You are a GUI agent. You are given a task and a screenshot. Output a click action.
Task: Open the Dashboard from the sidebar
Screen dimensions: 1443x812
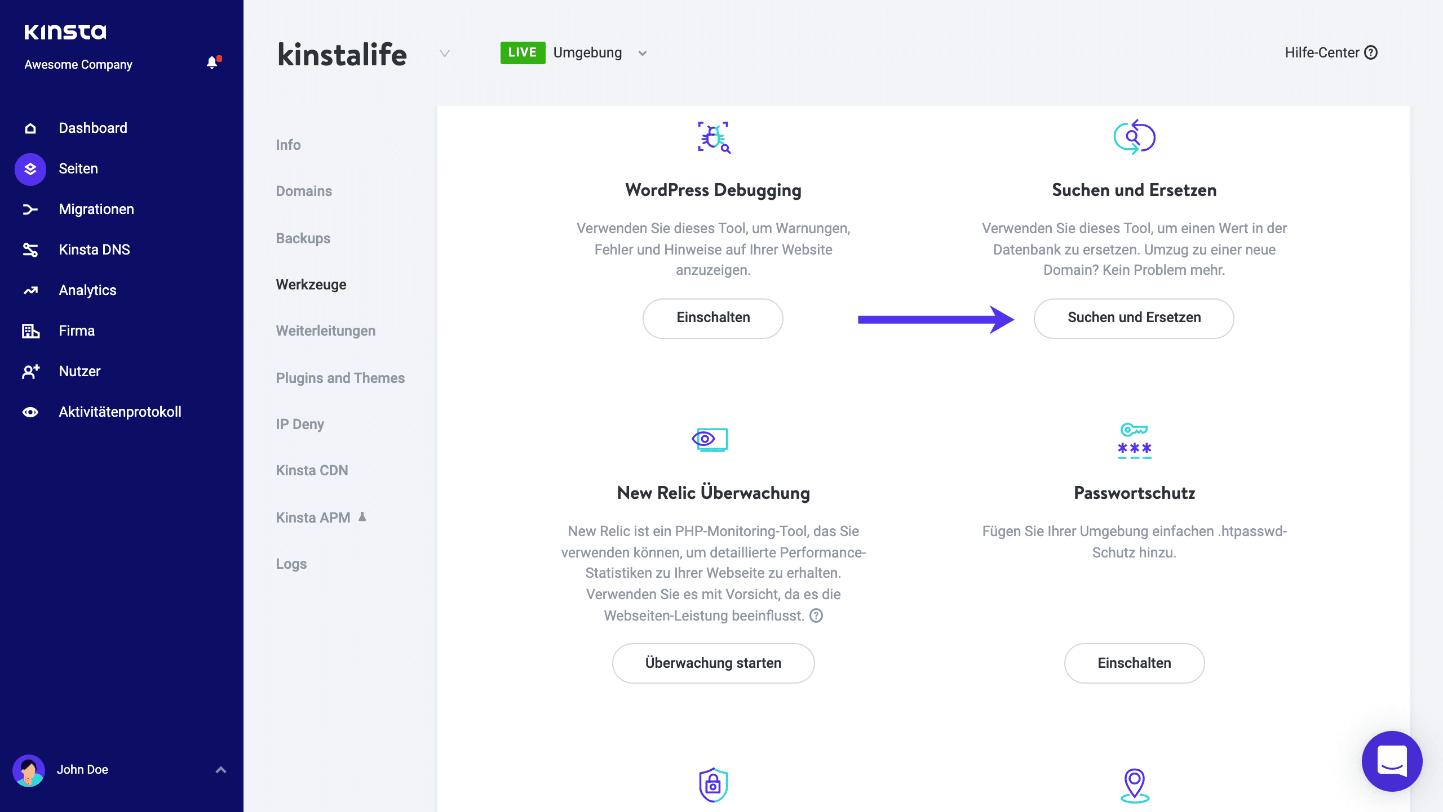tap(92, 128)
